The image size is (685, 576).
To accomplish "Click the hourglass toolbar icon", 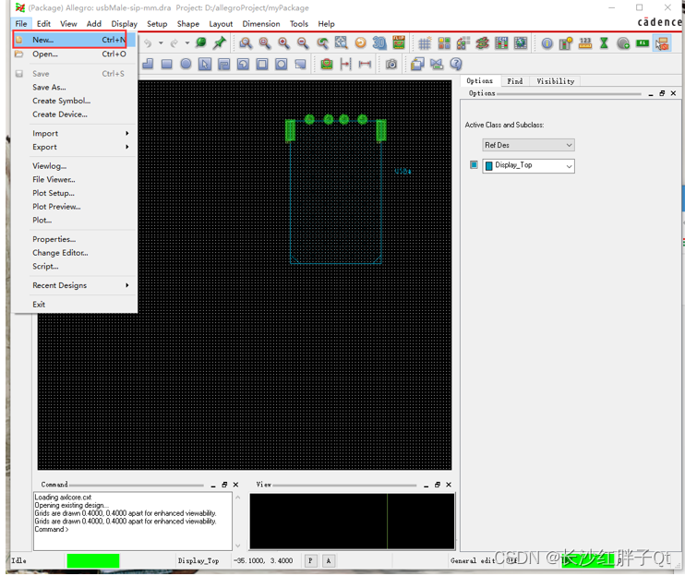I will pos(604,42).
